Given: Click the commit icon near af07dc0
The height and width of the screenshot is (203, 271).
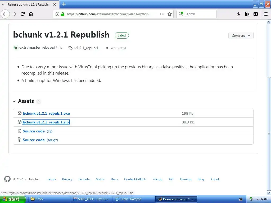Looking at the screenshot, I should tap(107, 48).
